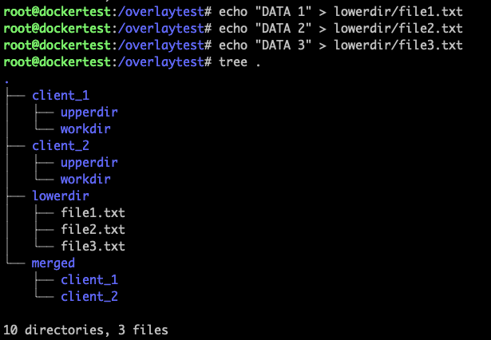Click the "tree ." command text
491x340 pixels.
(238, 62)
